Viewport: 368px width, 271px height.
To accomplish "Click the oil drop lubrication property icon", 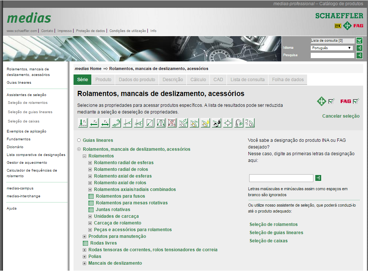I will pyautogui.click(x=216, y=123).
